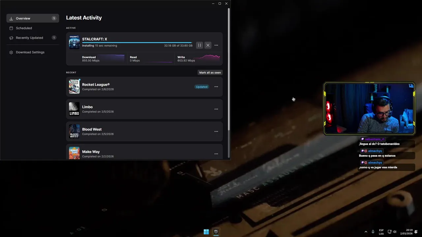Screen dimensions: 422x237
Task: Click the microphone tray icon
Action: tap(373, 232)
